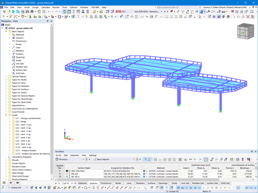Open the Basic Objects dropdown in Sections panel
The width and height of the screenshot is (258, 193).
134,159
